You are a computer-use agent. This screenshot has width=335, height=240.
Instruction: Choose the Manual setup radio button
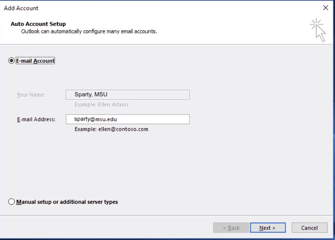(11, 202)
